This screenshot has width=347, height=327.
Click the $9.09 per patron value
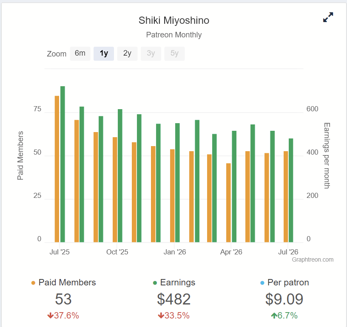[284, 299]
